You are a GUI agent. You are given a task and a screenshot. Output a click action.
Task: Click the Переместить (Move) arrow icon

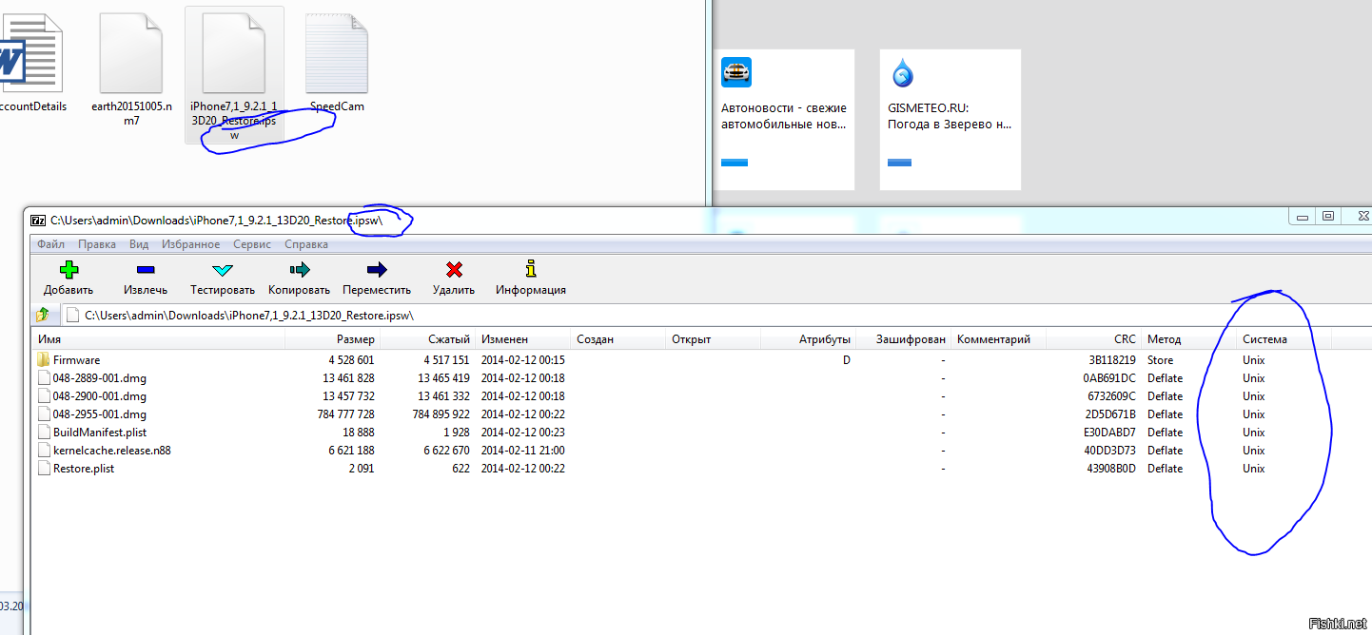(x=377, y=270)
